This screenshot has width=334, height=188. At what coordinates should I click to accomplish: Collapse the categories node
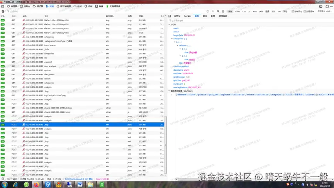pos(172,39)
